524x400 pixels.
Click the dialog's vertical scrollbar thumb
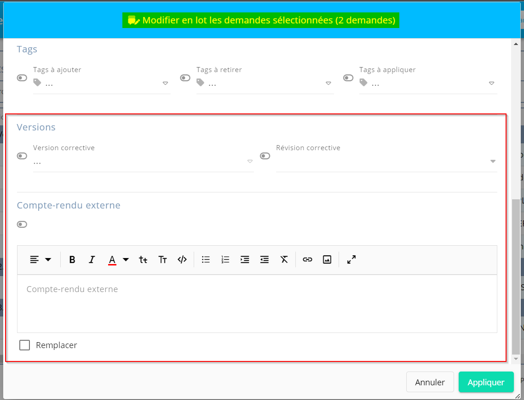click(516, 277)
